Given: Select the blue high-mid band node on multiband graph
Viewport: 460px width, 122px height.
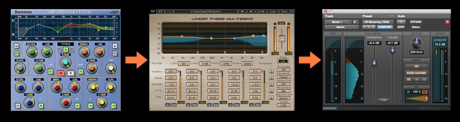Looking at the screenshot, I should (234, 38).
